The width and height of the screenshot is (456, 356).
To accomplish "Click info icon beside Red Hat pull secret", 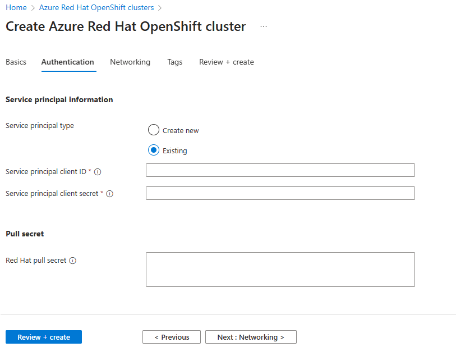I will pos(73,261).
